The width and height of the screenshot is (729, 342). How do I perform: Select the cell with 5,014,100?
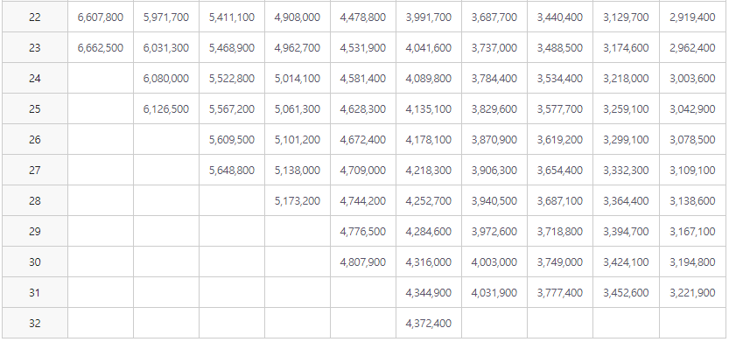[297, 79]
